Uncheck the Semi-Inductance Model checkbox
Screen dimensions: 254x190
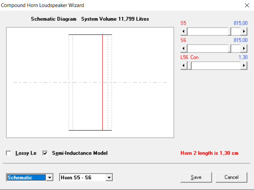pos(45,153)
